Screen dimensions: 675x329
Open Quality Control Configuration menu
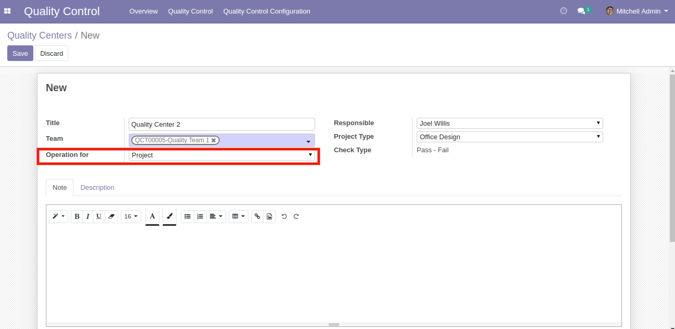(x=267, y=11)
